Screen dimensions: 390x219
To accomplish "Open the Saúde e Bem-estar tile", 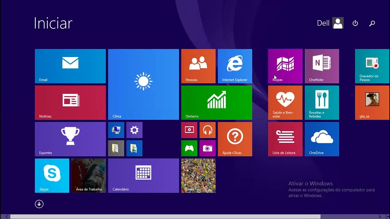I will point(285,103).
